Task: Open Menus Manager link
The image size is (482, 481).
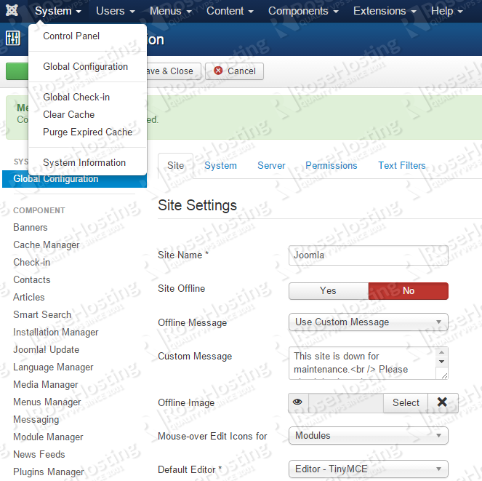Action: pos(47,402)
